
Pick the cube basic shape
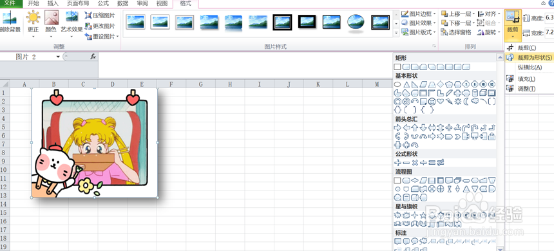(x=483, y=93)
